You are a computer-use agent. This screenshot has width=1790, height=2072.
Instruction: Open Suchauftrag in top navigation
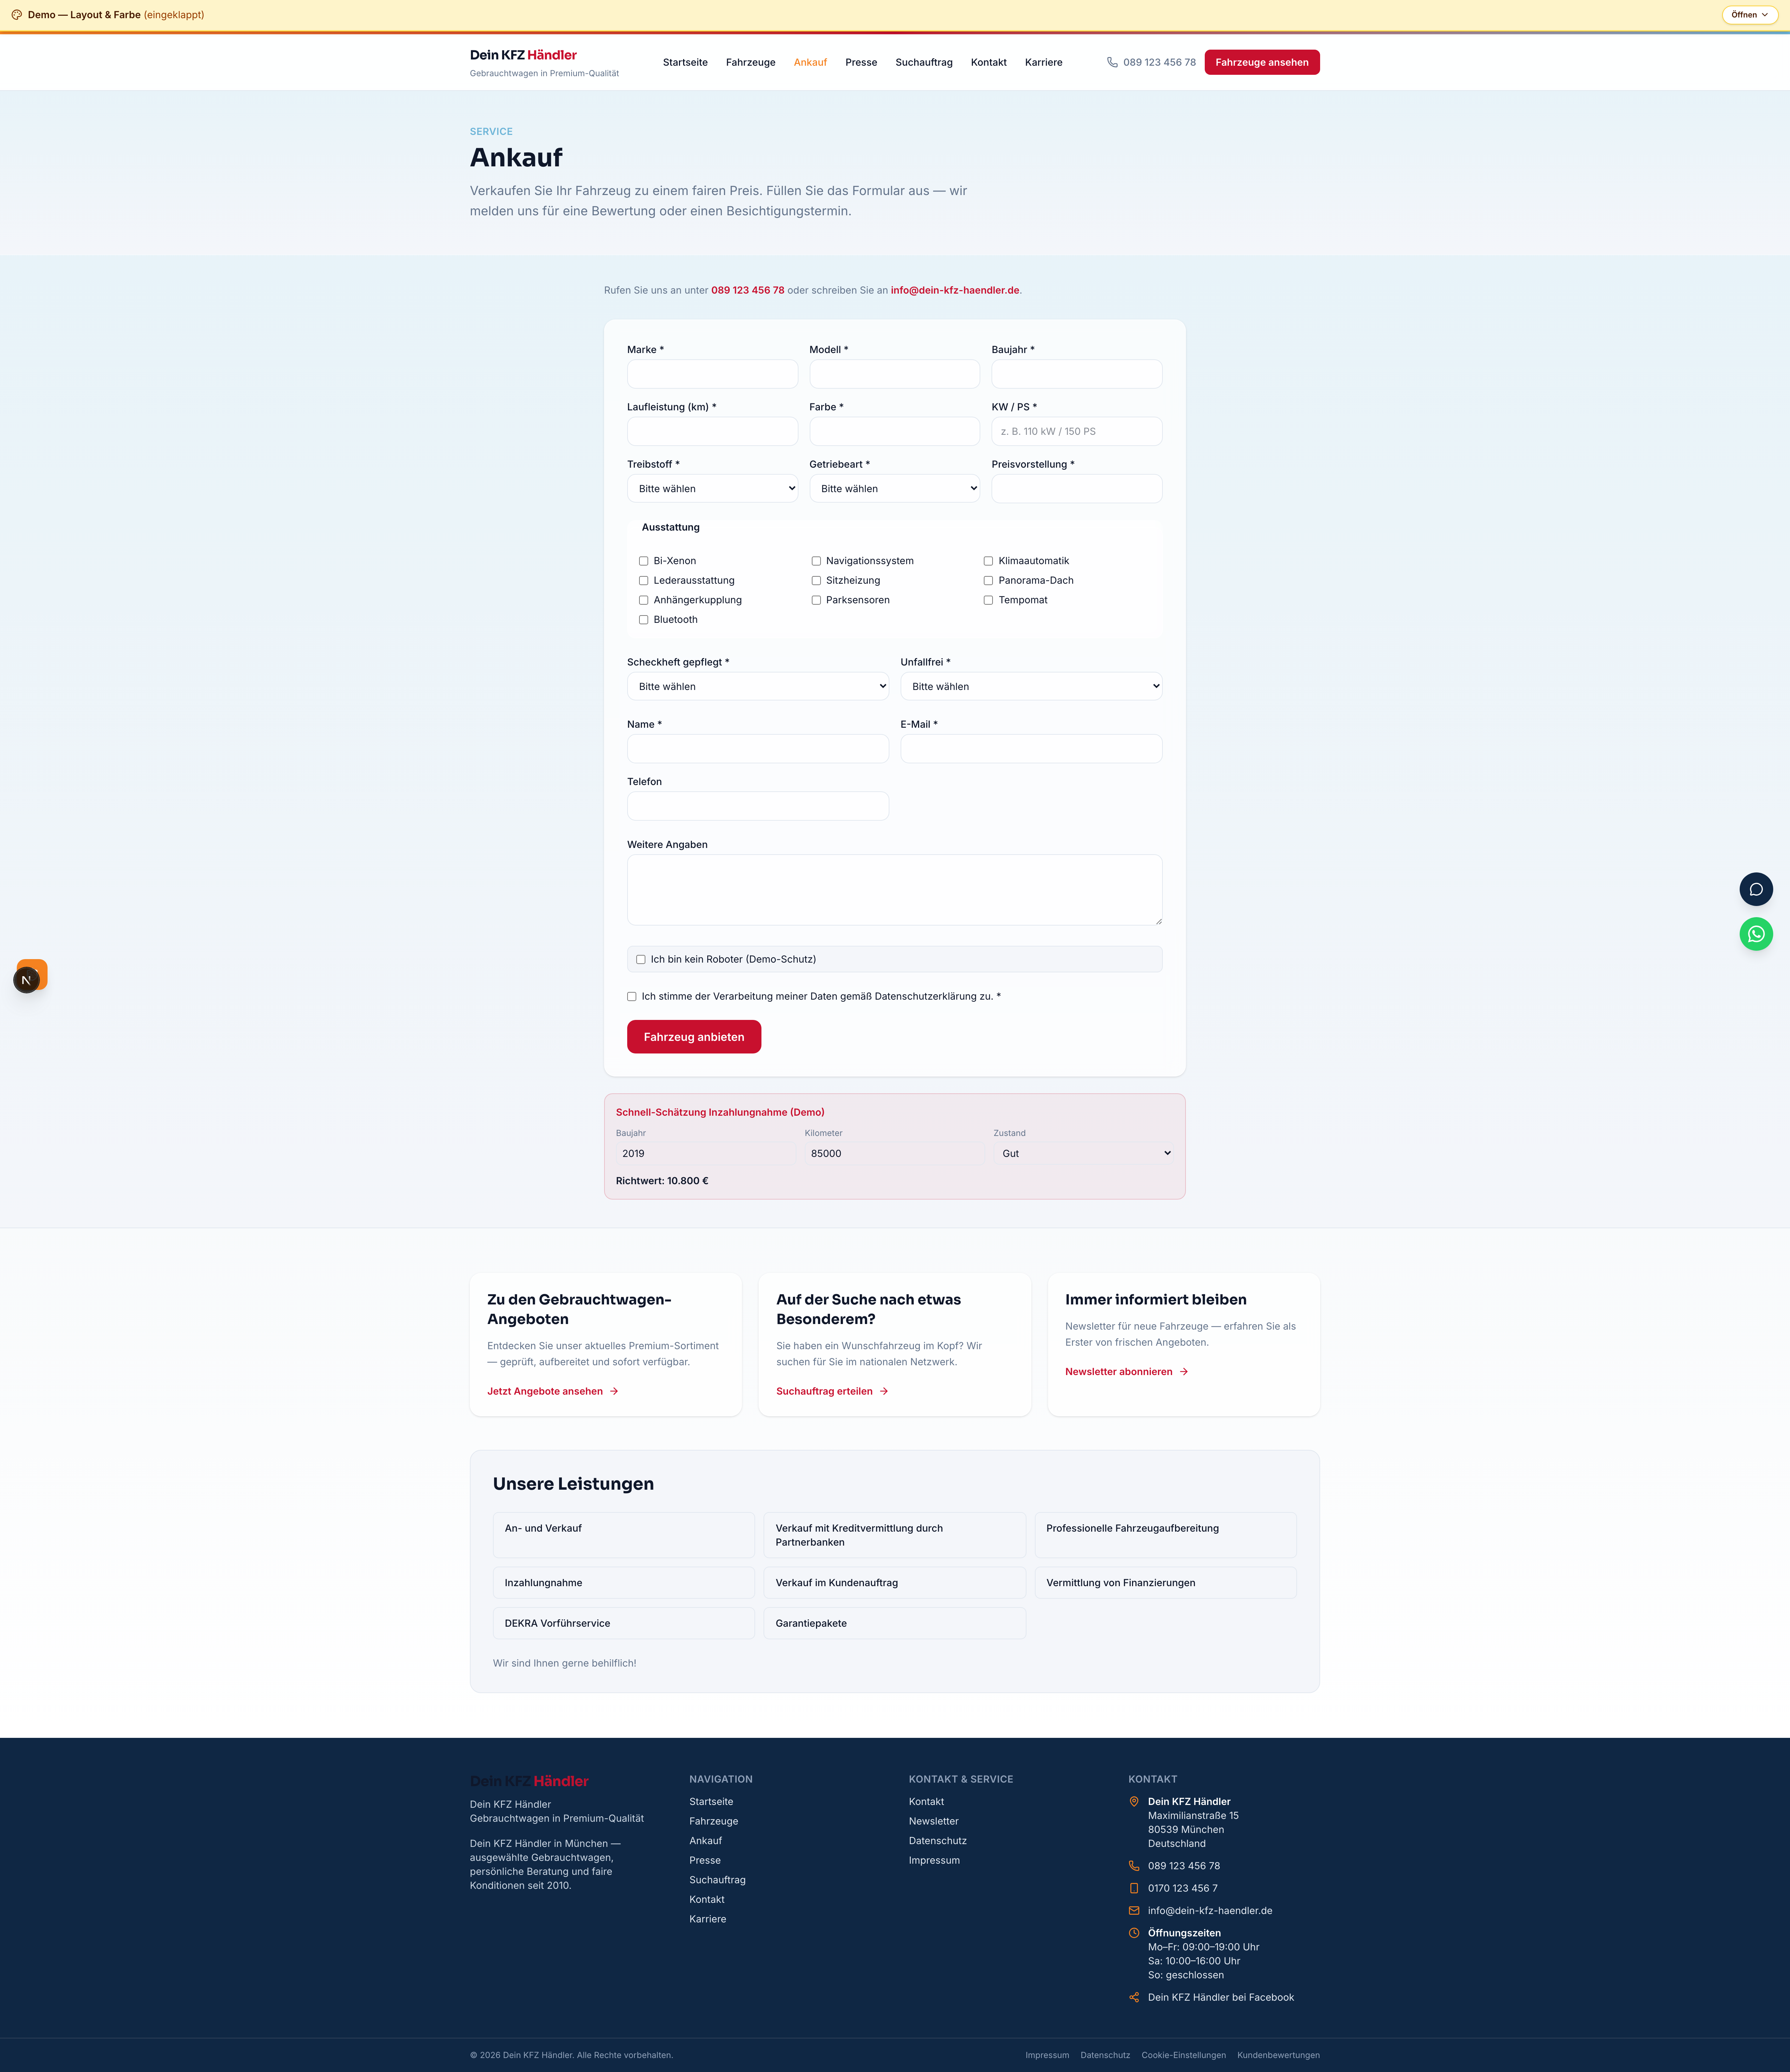924,62
